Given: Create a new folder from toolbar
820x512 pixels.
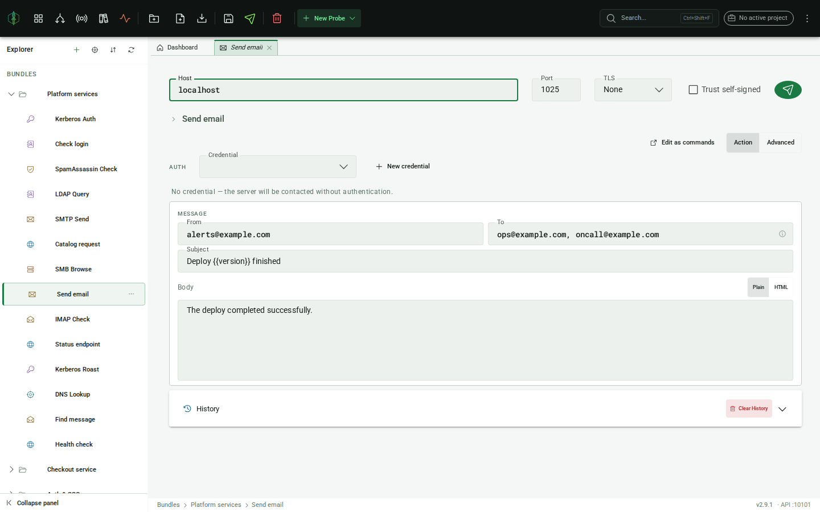Looking at the screenshot, I should pyautogui.click(x=154, y=18).
